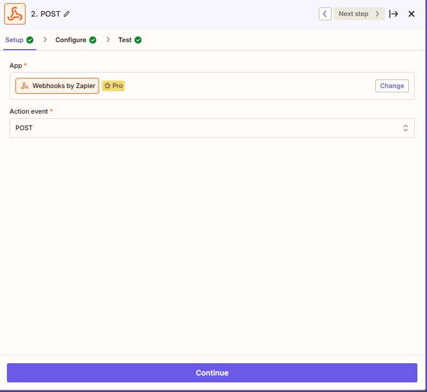Click the up-down arrows in Action event field
427x392 pixels.
point(406,128)
